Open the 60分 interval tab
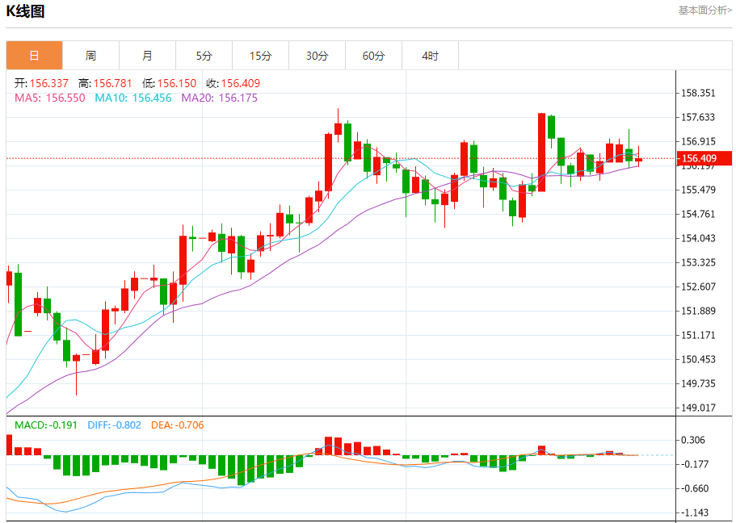736x523 pixels. 373,56
